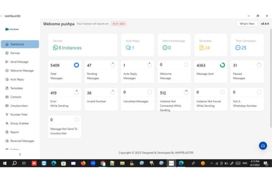This screenshot has height=181, width=272.
Task: Open the Error While Sending card
Action: (64, 98)
